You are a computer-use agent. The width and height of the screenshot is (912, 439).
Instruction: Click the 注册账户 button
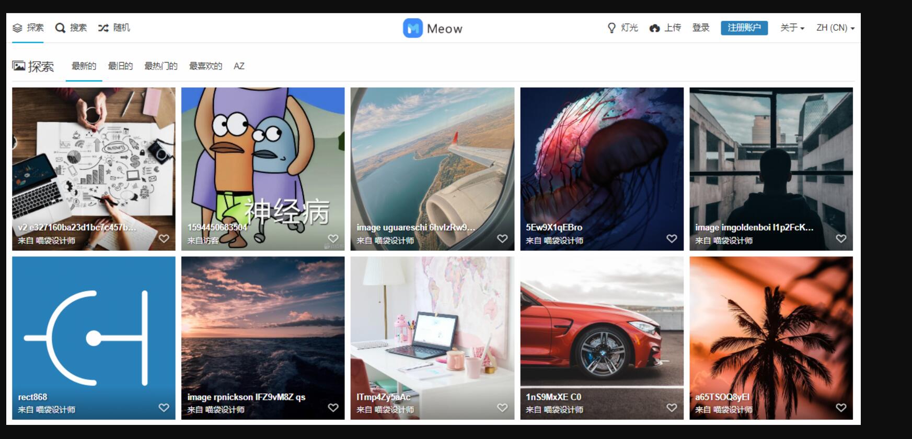[x=744, y=28]
